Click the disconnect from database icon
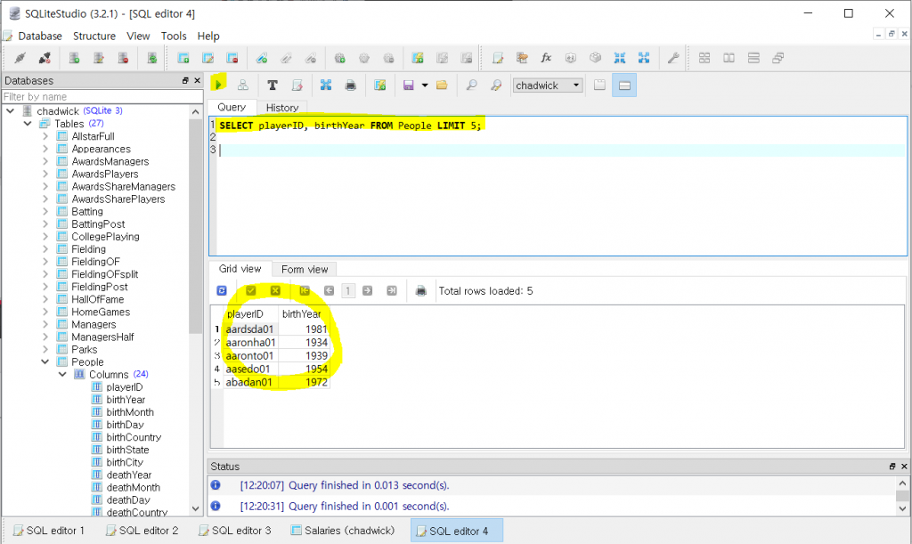This screenshot has width=912, height=544. point(45,58)
